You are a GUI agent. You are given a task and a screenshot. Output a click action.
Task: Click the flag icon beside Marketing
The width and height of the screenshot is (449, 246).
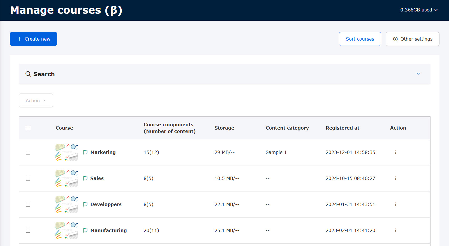(85, 152)
